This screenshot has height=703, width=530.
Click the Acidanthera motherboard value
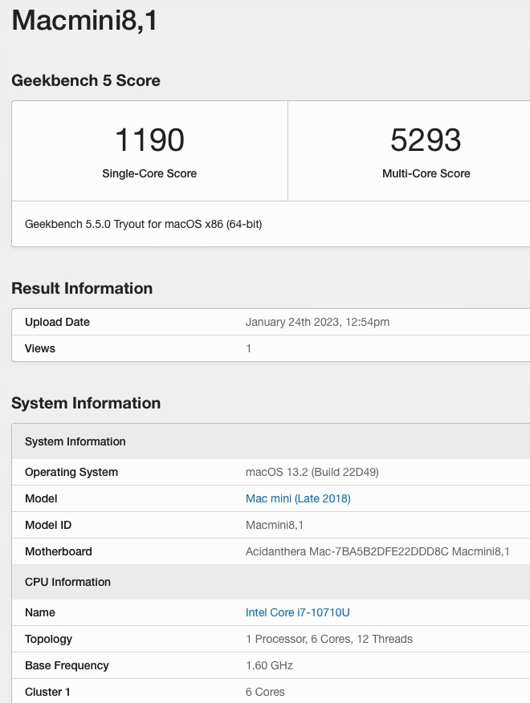[x=377, y=551]
